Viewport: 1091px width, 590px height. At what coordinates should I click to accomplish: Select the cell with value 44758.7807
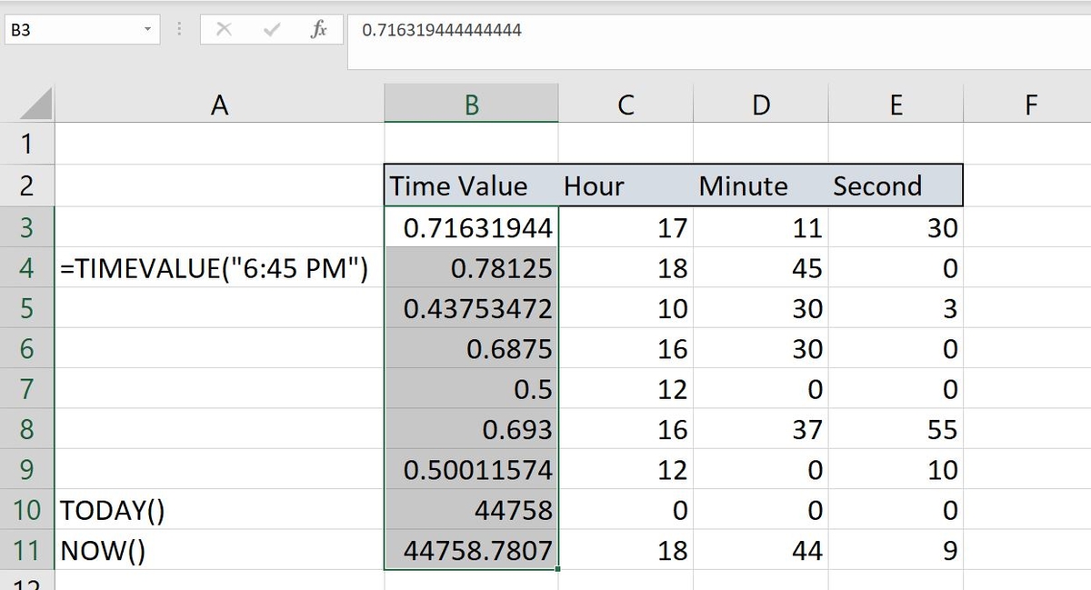(471, 550)
